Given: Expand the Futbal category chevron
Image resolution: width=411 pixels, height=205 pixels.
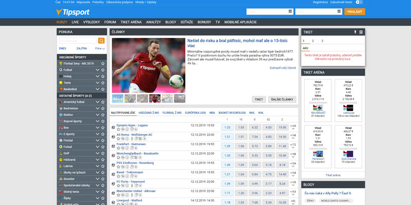Looking at the screenshot, I should click(97, 70).
